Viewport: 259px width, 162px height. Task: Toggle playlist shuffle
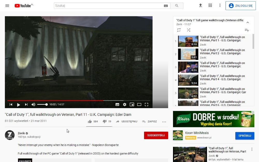(189, 30)
